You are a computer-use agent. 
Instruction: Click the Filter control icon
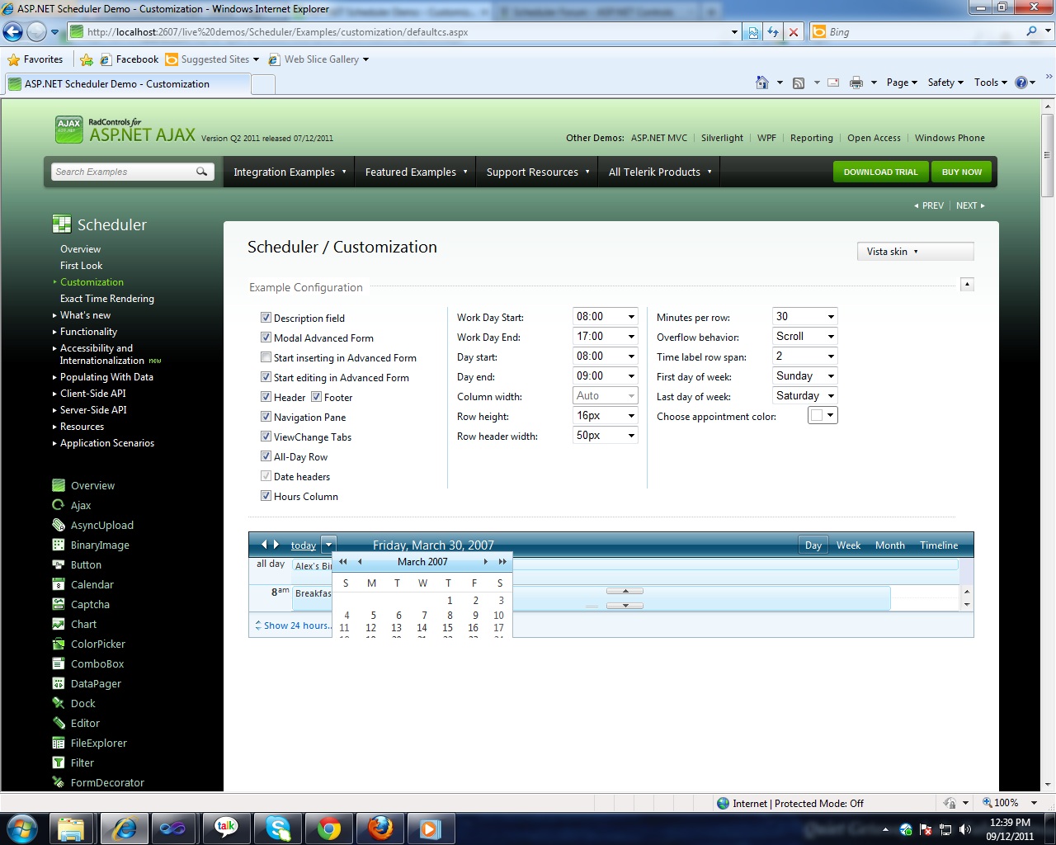[59, 762]
